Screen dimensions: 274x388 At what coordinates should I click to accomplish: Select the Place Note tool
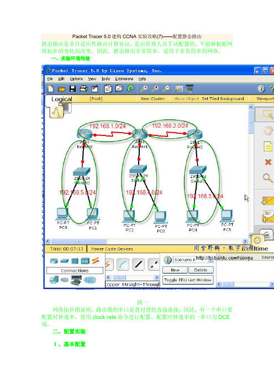pyautogui.click(x=268, y=146)
